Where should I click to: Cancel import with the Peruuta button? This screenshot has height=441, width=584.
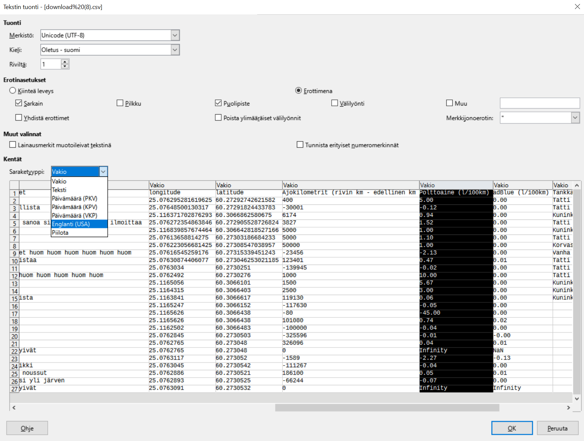[x=558, y=428]
